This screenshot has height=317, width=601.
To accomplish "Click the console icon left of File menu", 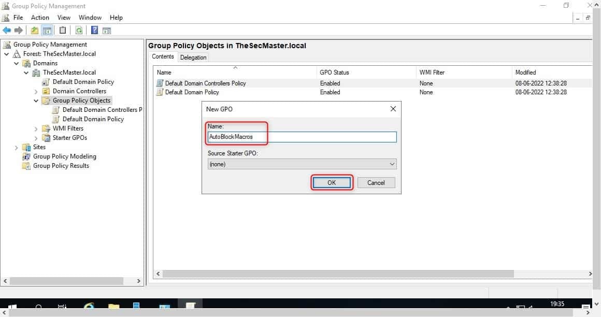I will point(6,18).
